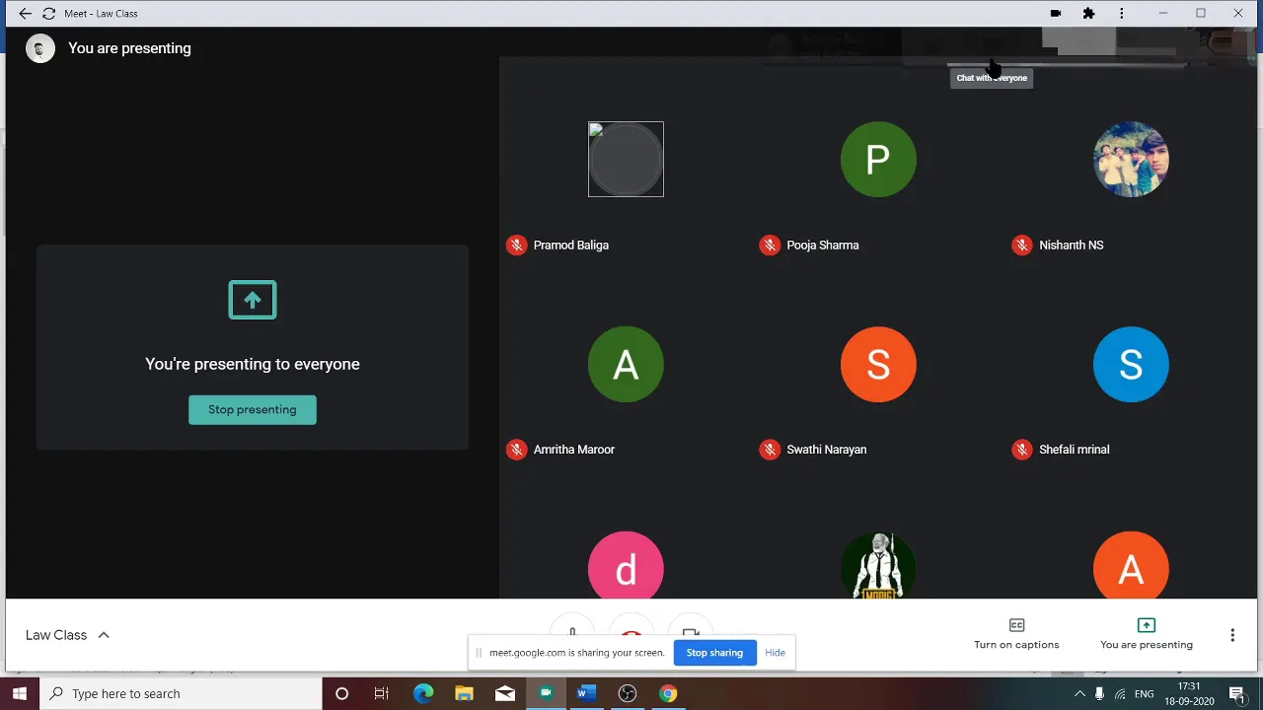Go back with the arrow in the Meet title bar
This screenshot has height=710, width=1263.
(x=25, y=14)
